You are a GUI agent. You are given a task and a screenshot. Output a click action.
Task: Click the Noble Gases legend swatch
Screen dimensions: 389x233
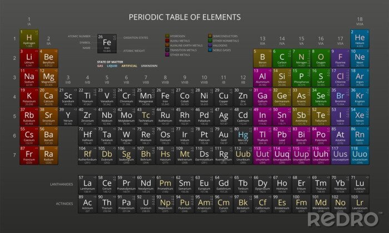click(210, 50)
